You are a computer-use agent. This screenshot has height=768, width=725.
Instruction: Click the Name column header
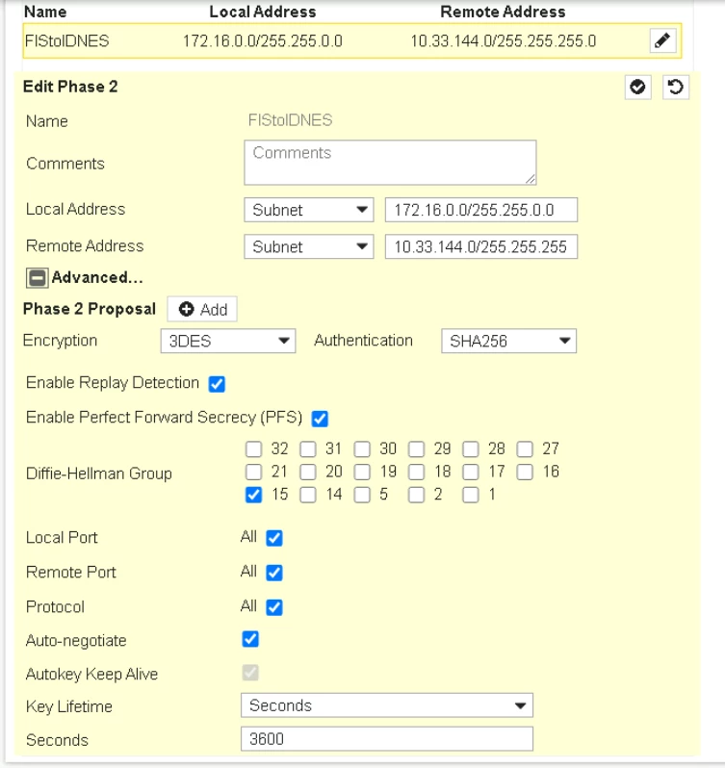[x=45, y=12]
